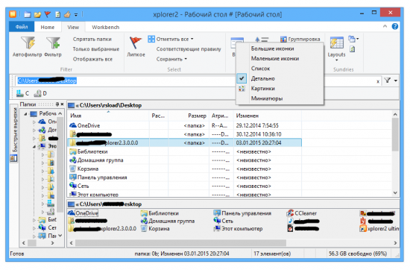Screen dimensions: 410x270
Task: Select Панель управления row in top pane
Action: click(184, 178)
